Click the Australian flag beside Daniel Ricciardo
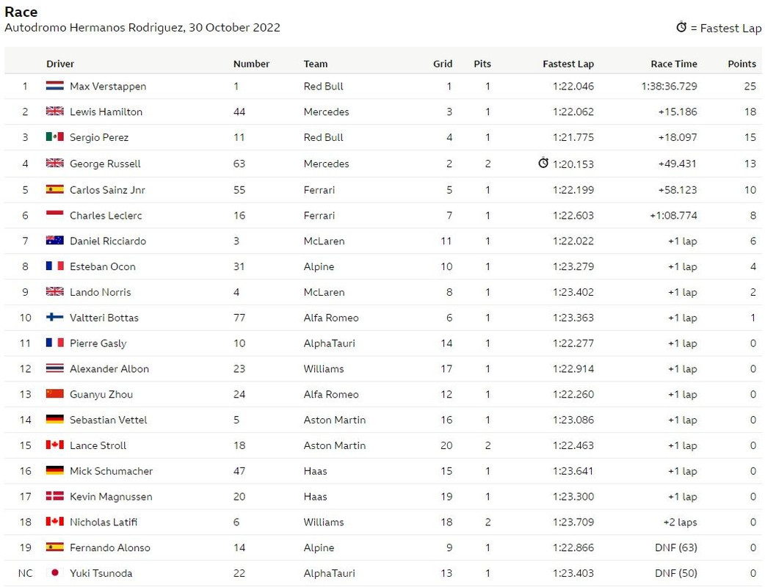The width and height of the screenshot is (765, 587). [x=54, y=241]
